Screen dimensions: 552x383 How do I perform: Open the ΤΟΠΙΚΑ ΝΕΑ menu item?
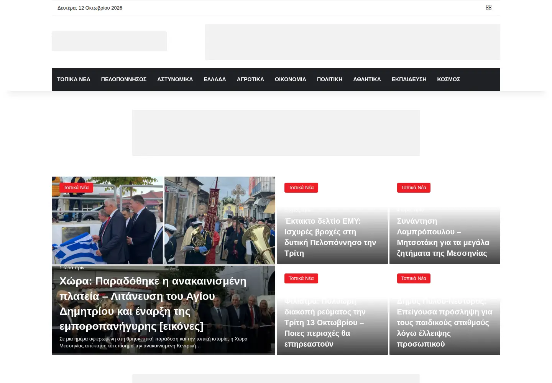pyautogui.click(x=74, y=79)
